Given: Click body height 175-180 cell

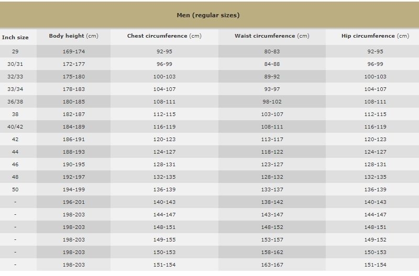Looking at the screenshot, I should (73, 77).
